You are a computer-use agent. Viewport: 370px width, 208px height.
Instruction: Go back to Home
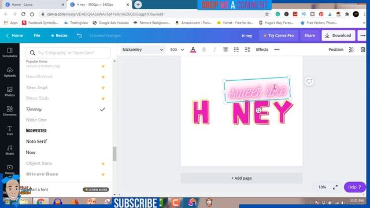(14, 35)
